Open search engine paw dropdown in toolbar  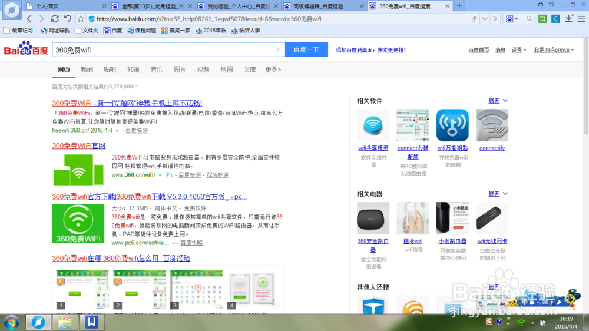(x=512, y=19)
